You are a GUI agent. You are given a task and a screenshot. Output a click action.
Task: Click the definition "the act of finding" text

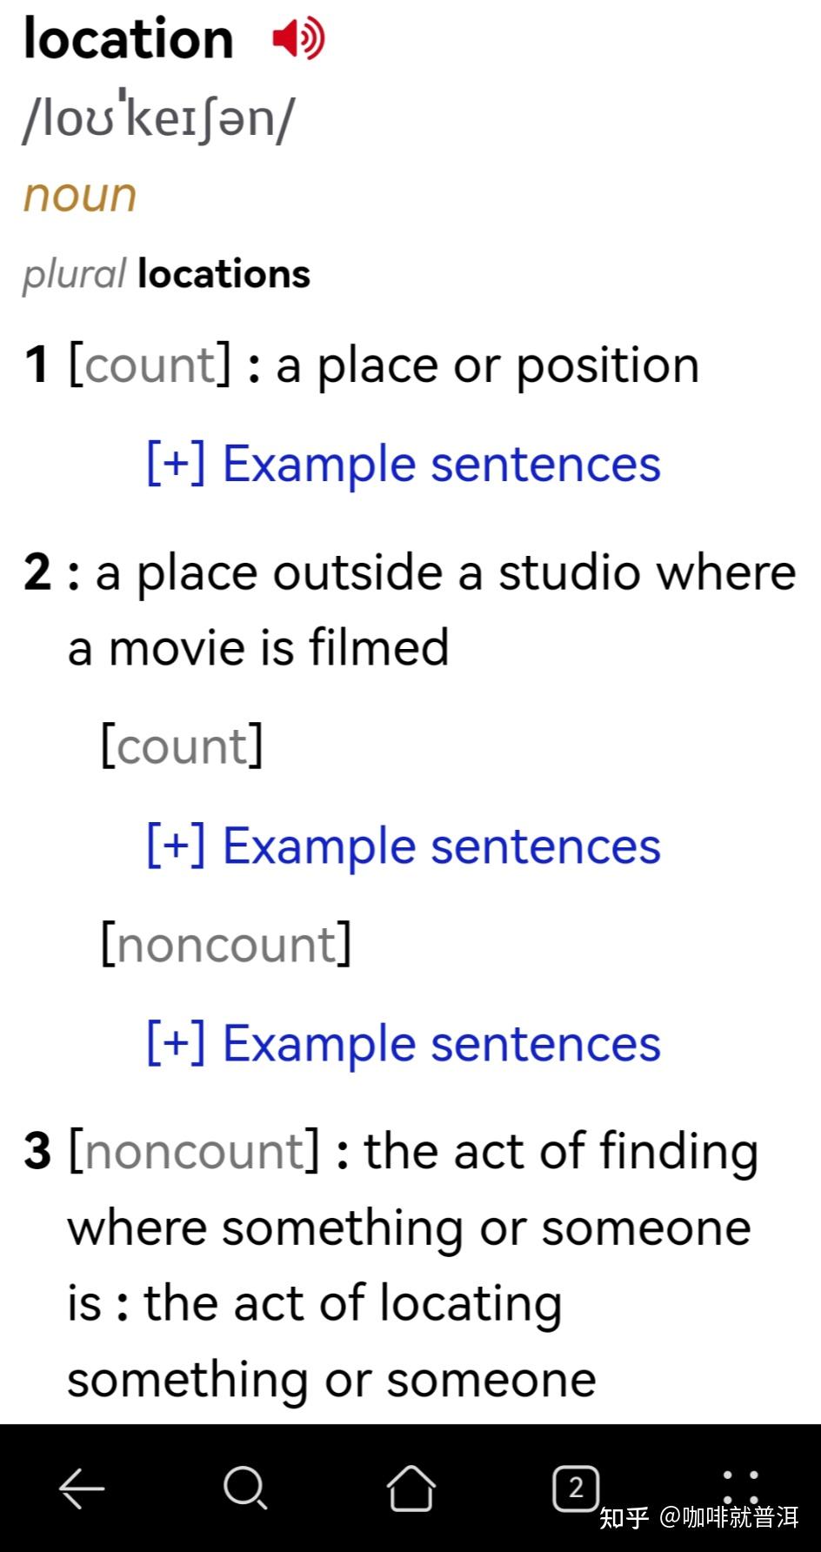click(x=560, y=1152)
